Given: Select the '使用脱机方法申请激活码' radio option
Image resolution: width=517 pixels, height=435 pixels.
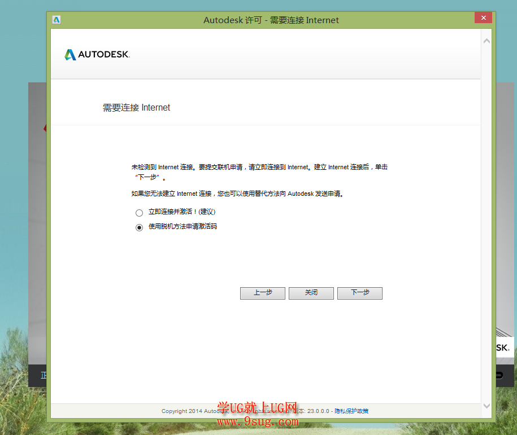Looking at the screenshot, I should click(x=139, y=227).
